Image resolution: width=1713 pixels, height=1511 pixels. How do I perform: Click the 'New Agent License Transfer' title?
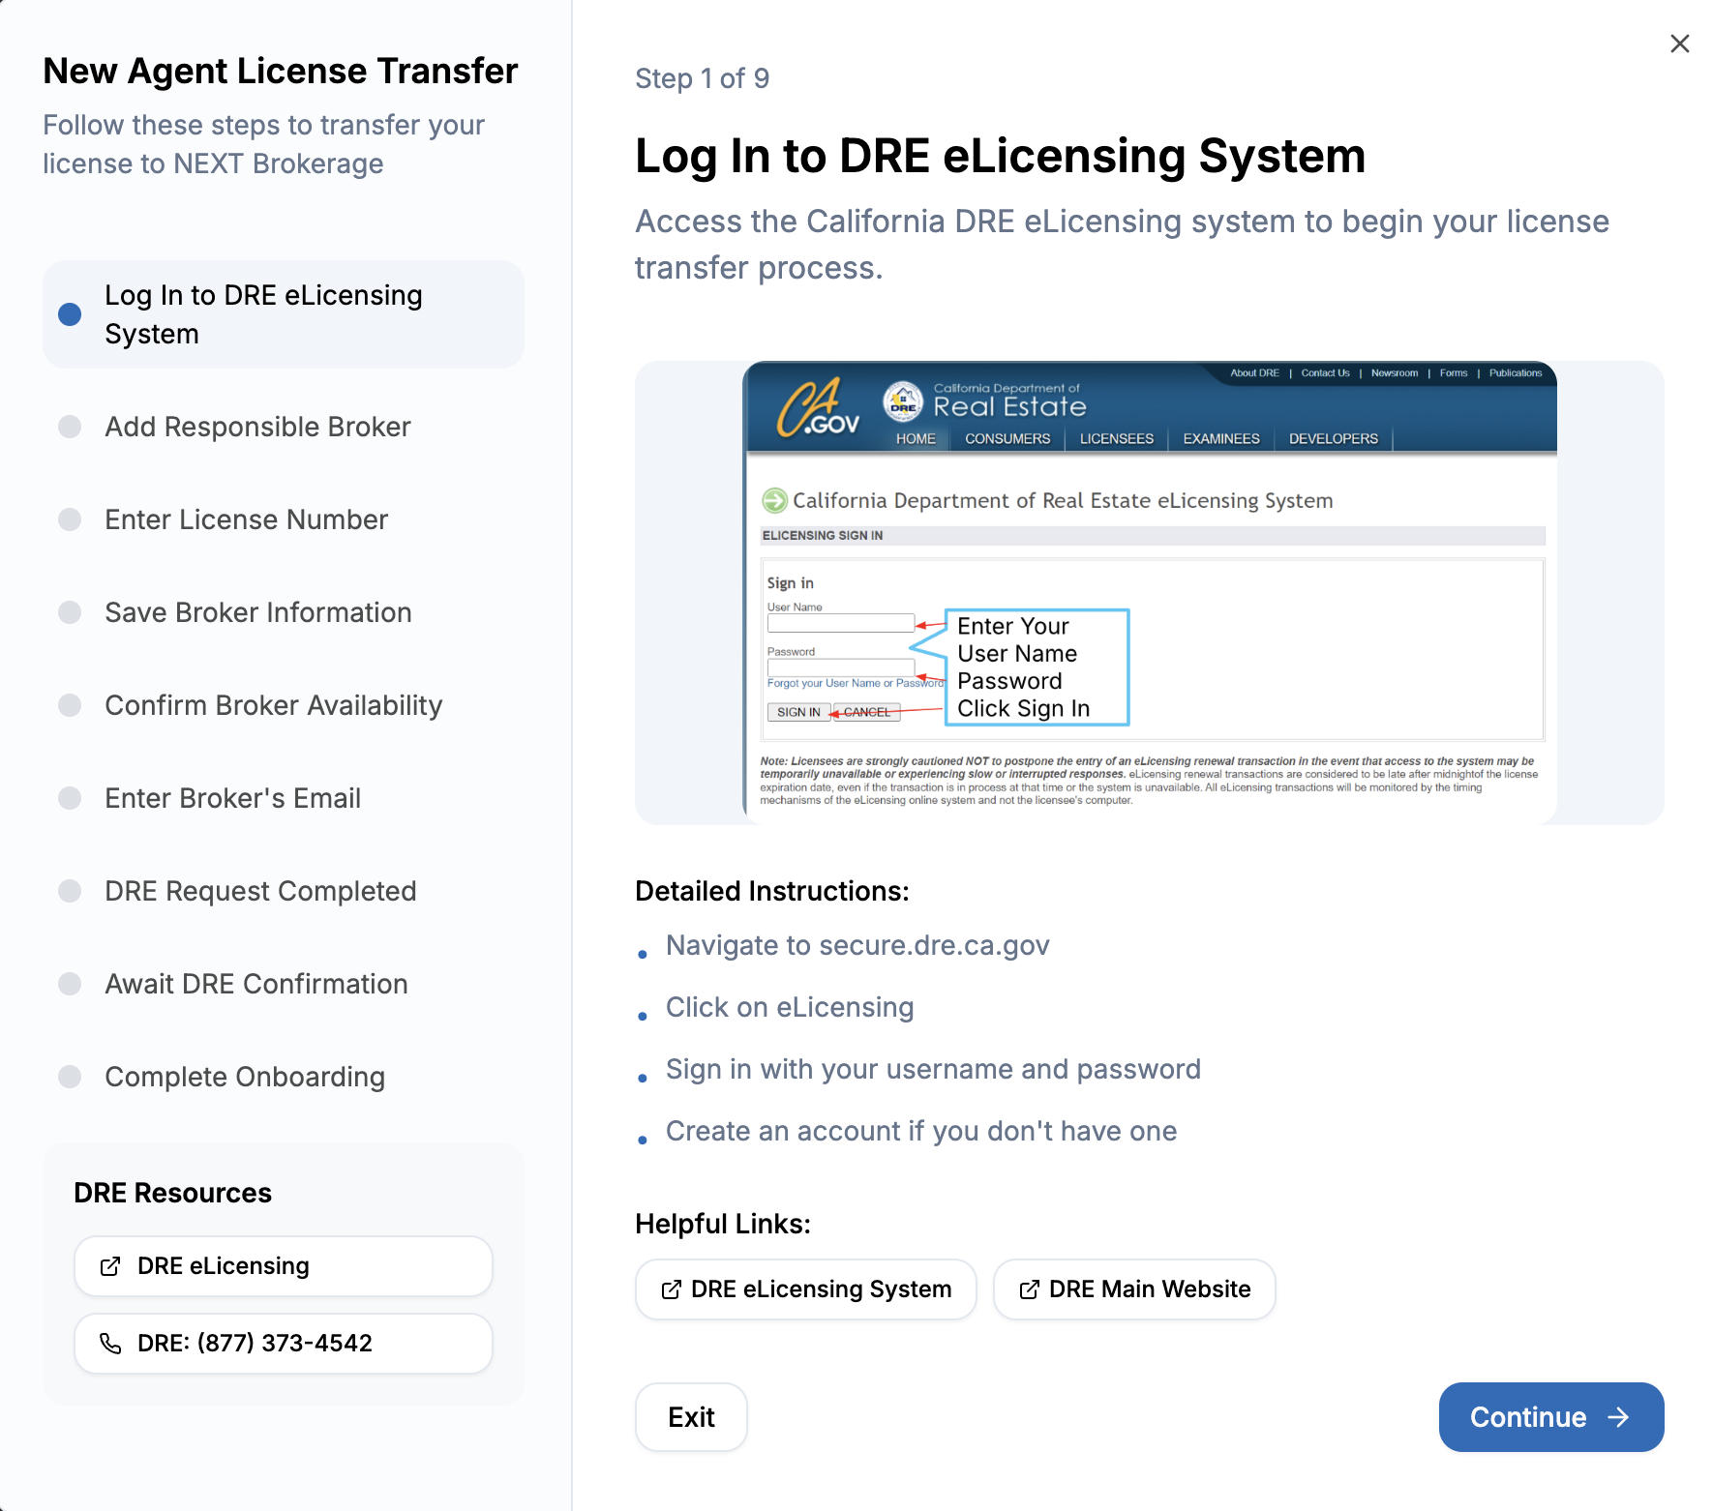pos(281,71)
